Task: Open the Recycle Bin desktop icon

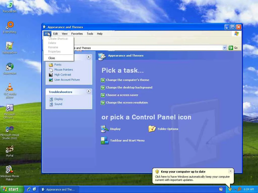Action: click(10, 7)
